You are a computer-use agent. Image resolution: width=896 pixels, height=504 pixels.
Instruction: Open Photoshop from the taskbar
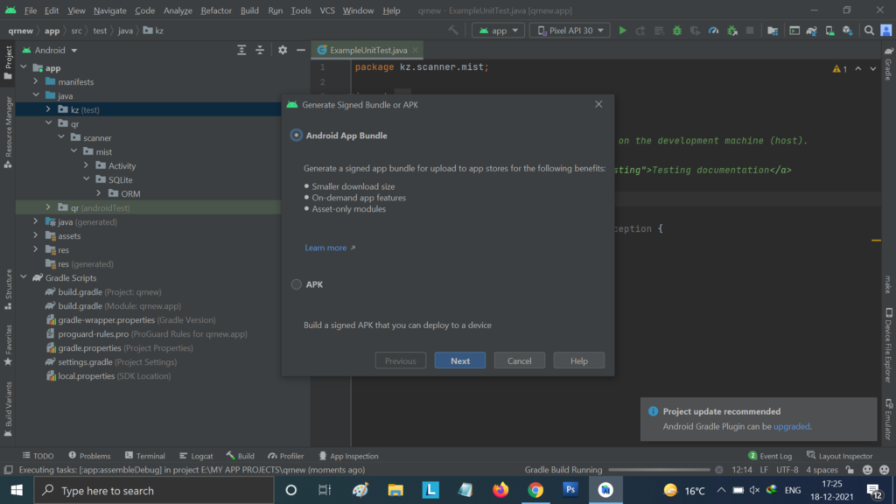[570, 490]
